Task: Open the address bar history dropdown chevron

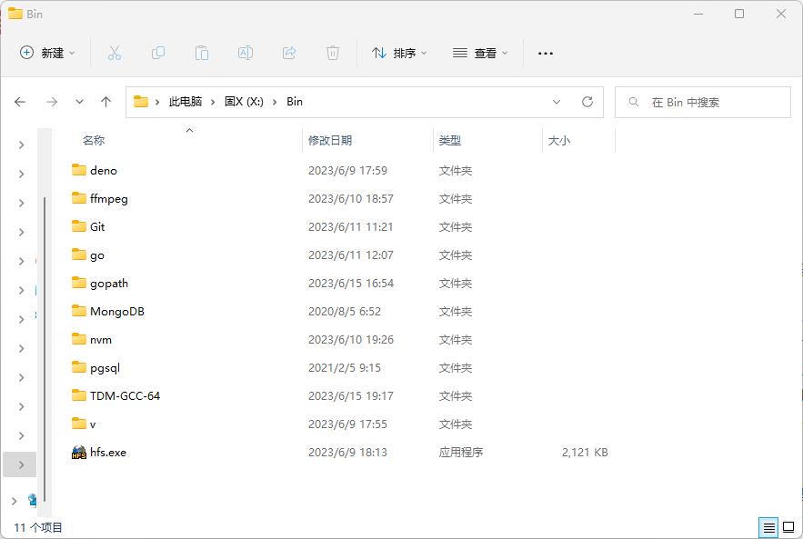Action: pos(557,102)
